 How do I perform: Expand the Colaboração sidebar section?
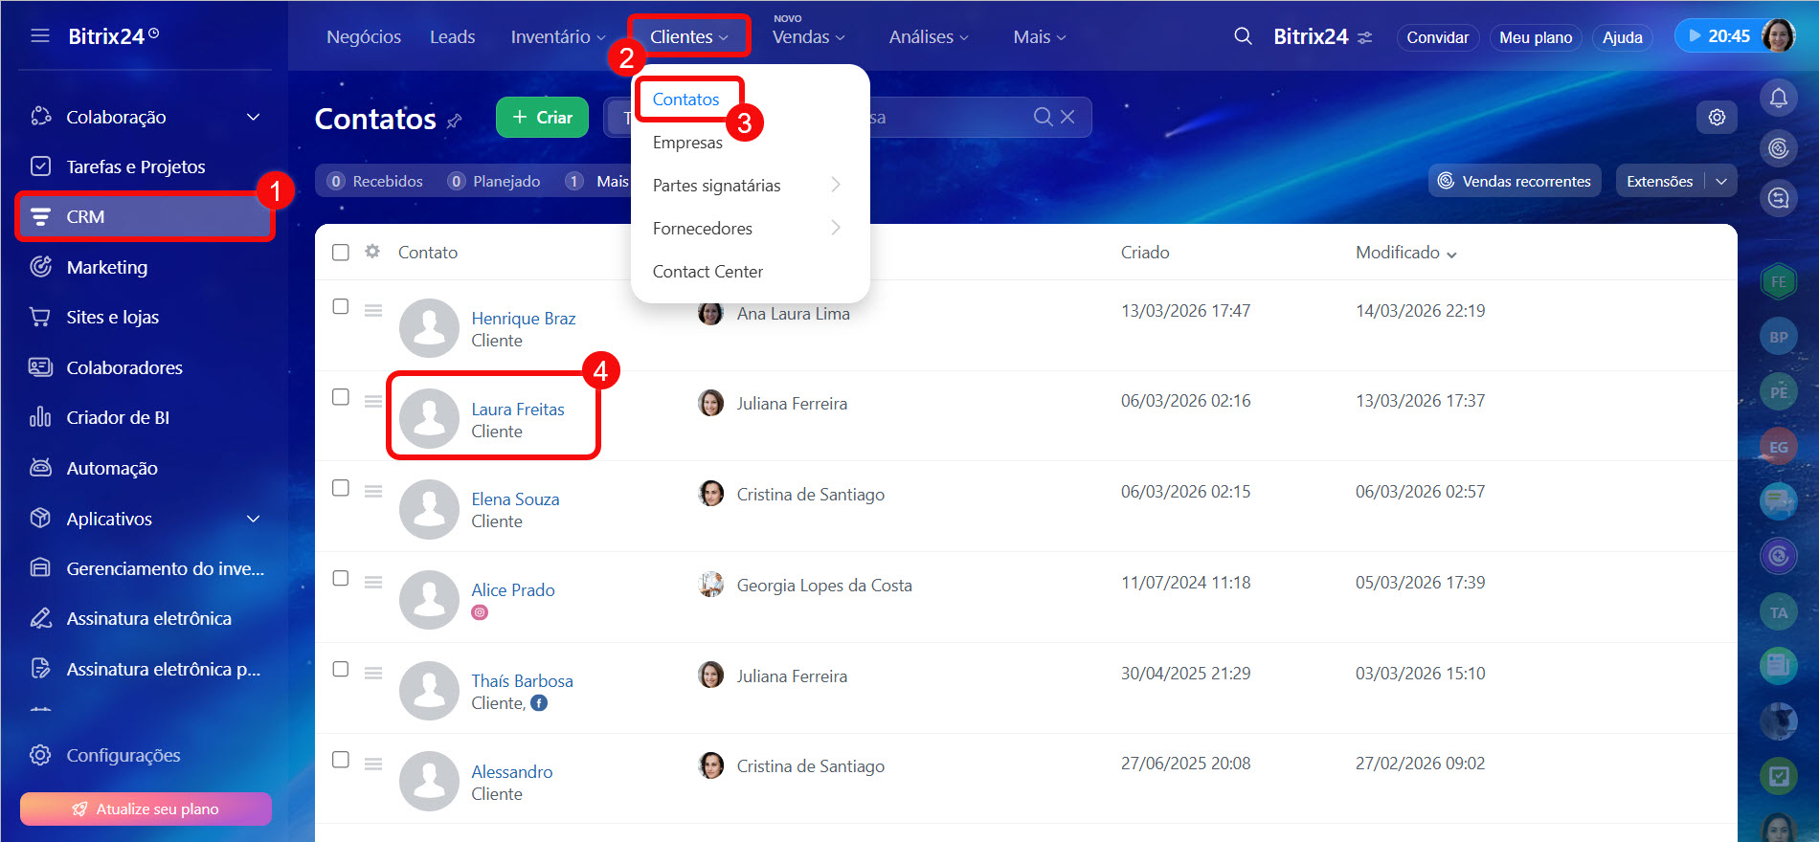click(x=253, y=117)
